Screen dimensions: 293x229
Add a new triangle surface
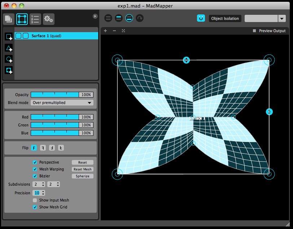pyautogui.click(x=9, y=48)
